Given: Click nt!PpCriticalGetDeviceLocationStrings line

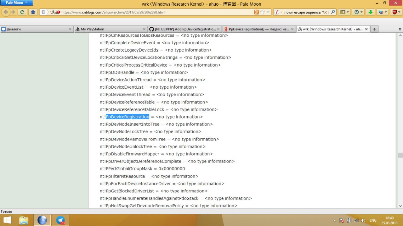Looking at the screenshot, I should (165, 58).
